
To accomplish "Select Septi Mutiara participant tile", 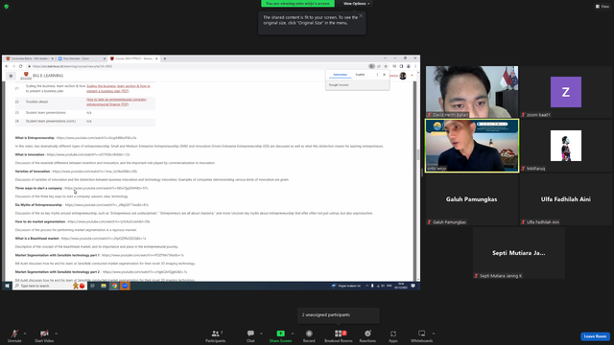I will [x=519, y=253].
